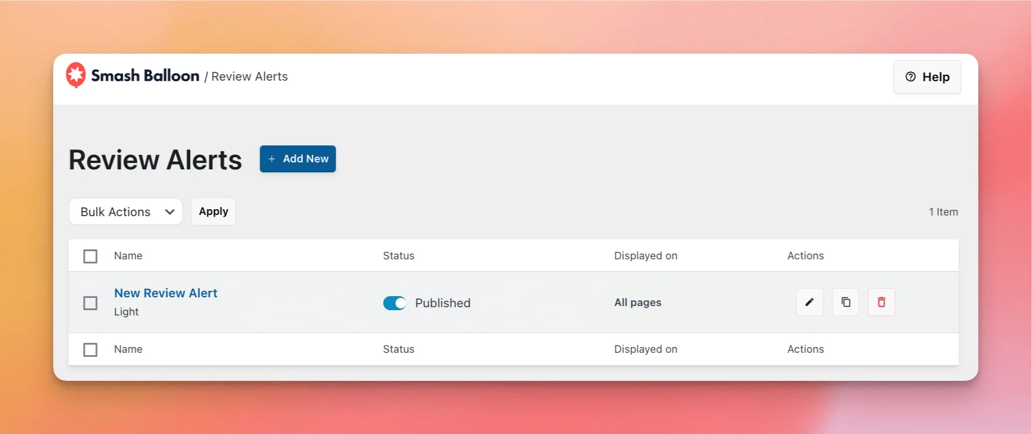
Task: Click the Add New button
Action: [298, 159]
